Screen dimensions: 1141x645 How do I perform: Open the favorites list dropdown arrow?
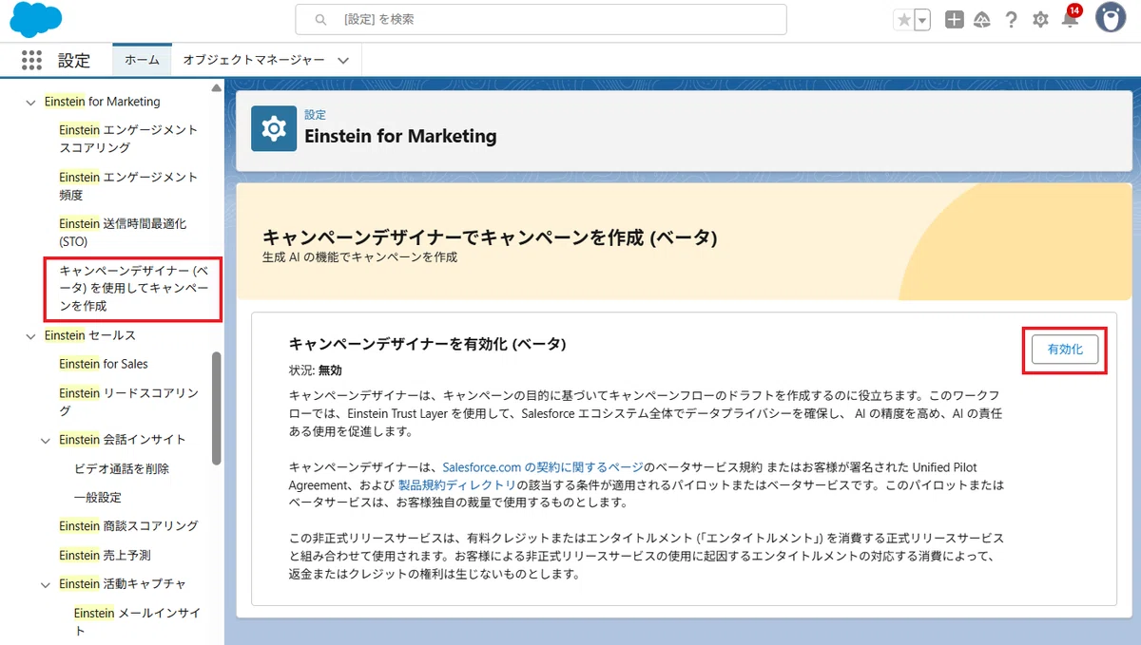coord(921,20)
